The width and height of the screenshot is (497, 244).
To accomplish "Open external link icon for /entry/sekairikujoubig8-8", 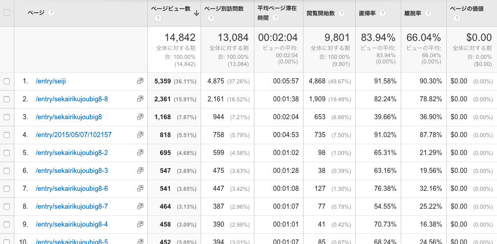I will [140, 99].
